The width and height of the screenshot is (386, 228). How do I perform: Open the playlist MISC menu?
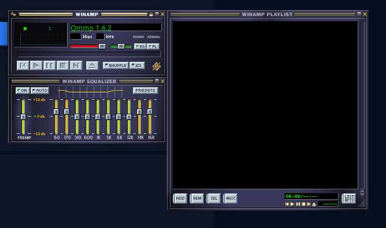point(231,198)
